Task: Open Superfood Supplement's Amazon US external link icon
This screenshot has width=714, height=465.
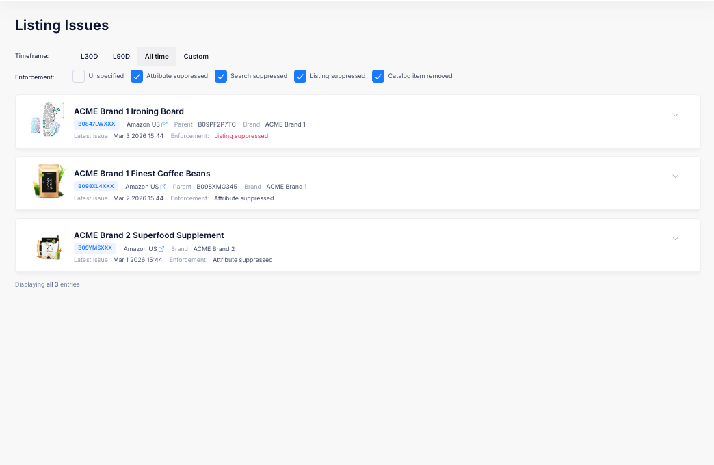Action: (161, 248)
